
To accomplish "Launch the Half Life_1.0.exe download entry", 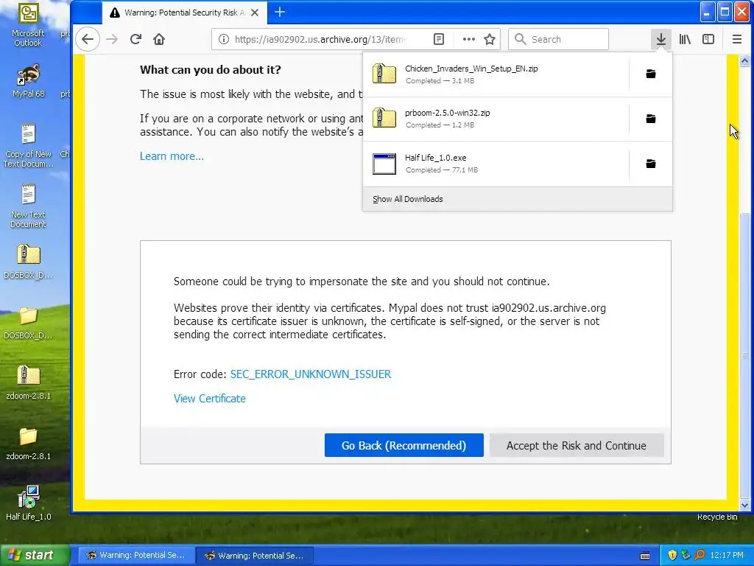I will [496, 164].
